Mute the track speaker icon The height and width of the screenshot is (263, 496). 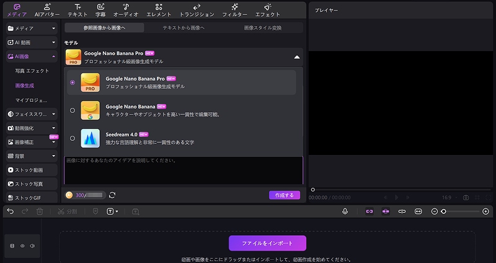point(32,246)
